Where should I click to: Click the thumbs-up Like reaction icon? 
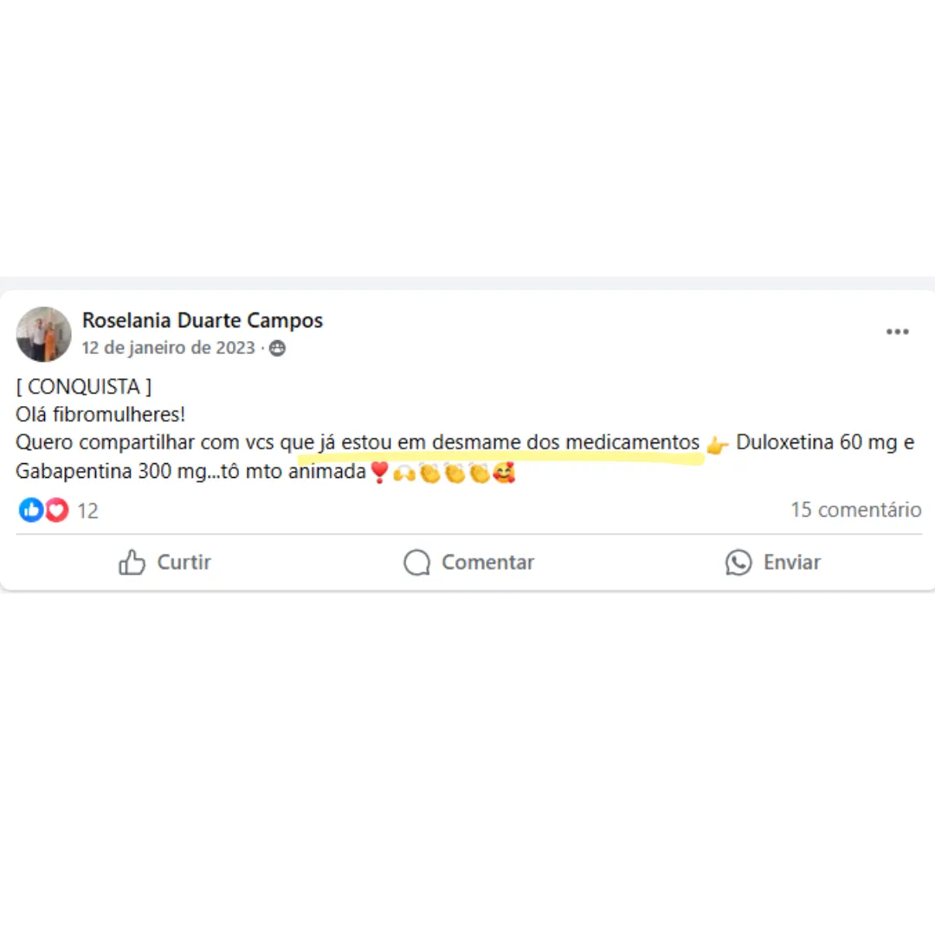click(30, 511)
